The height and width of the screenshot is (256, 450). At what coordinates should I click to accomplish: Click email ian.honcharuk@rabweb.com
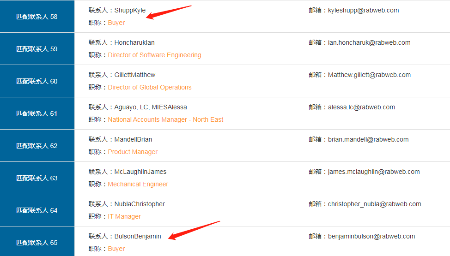pos(369,42)
